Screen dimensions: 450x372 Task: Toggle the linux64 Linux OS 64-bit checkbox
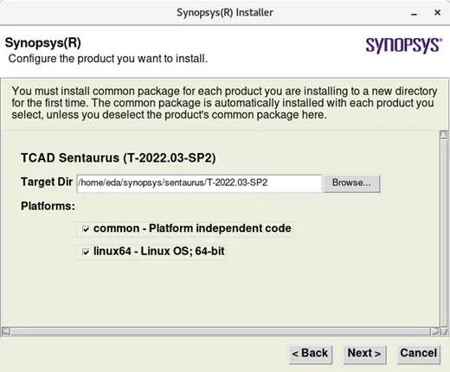(86, 252)
